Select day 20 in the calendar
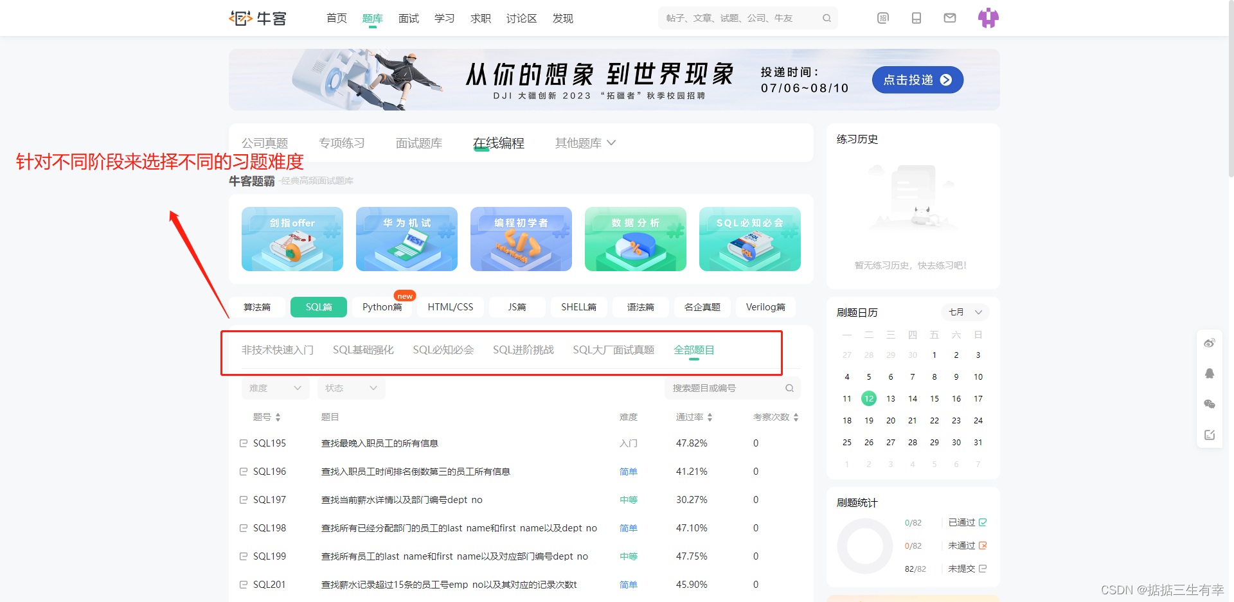Image resolution: width=1234 pixels, height=602 pixels. [x=891, y=420]
